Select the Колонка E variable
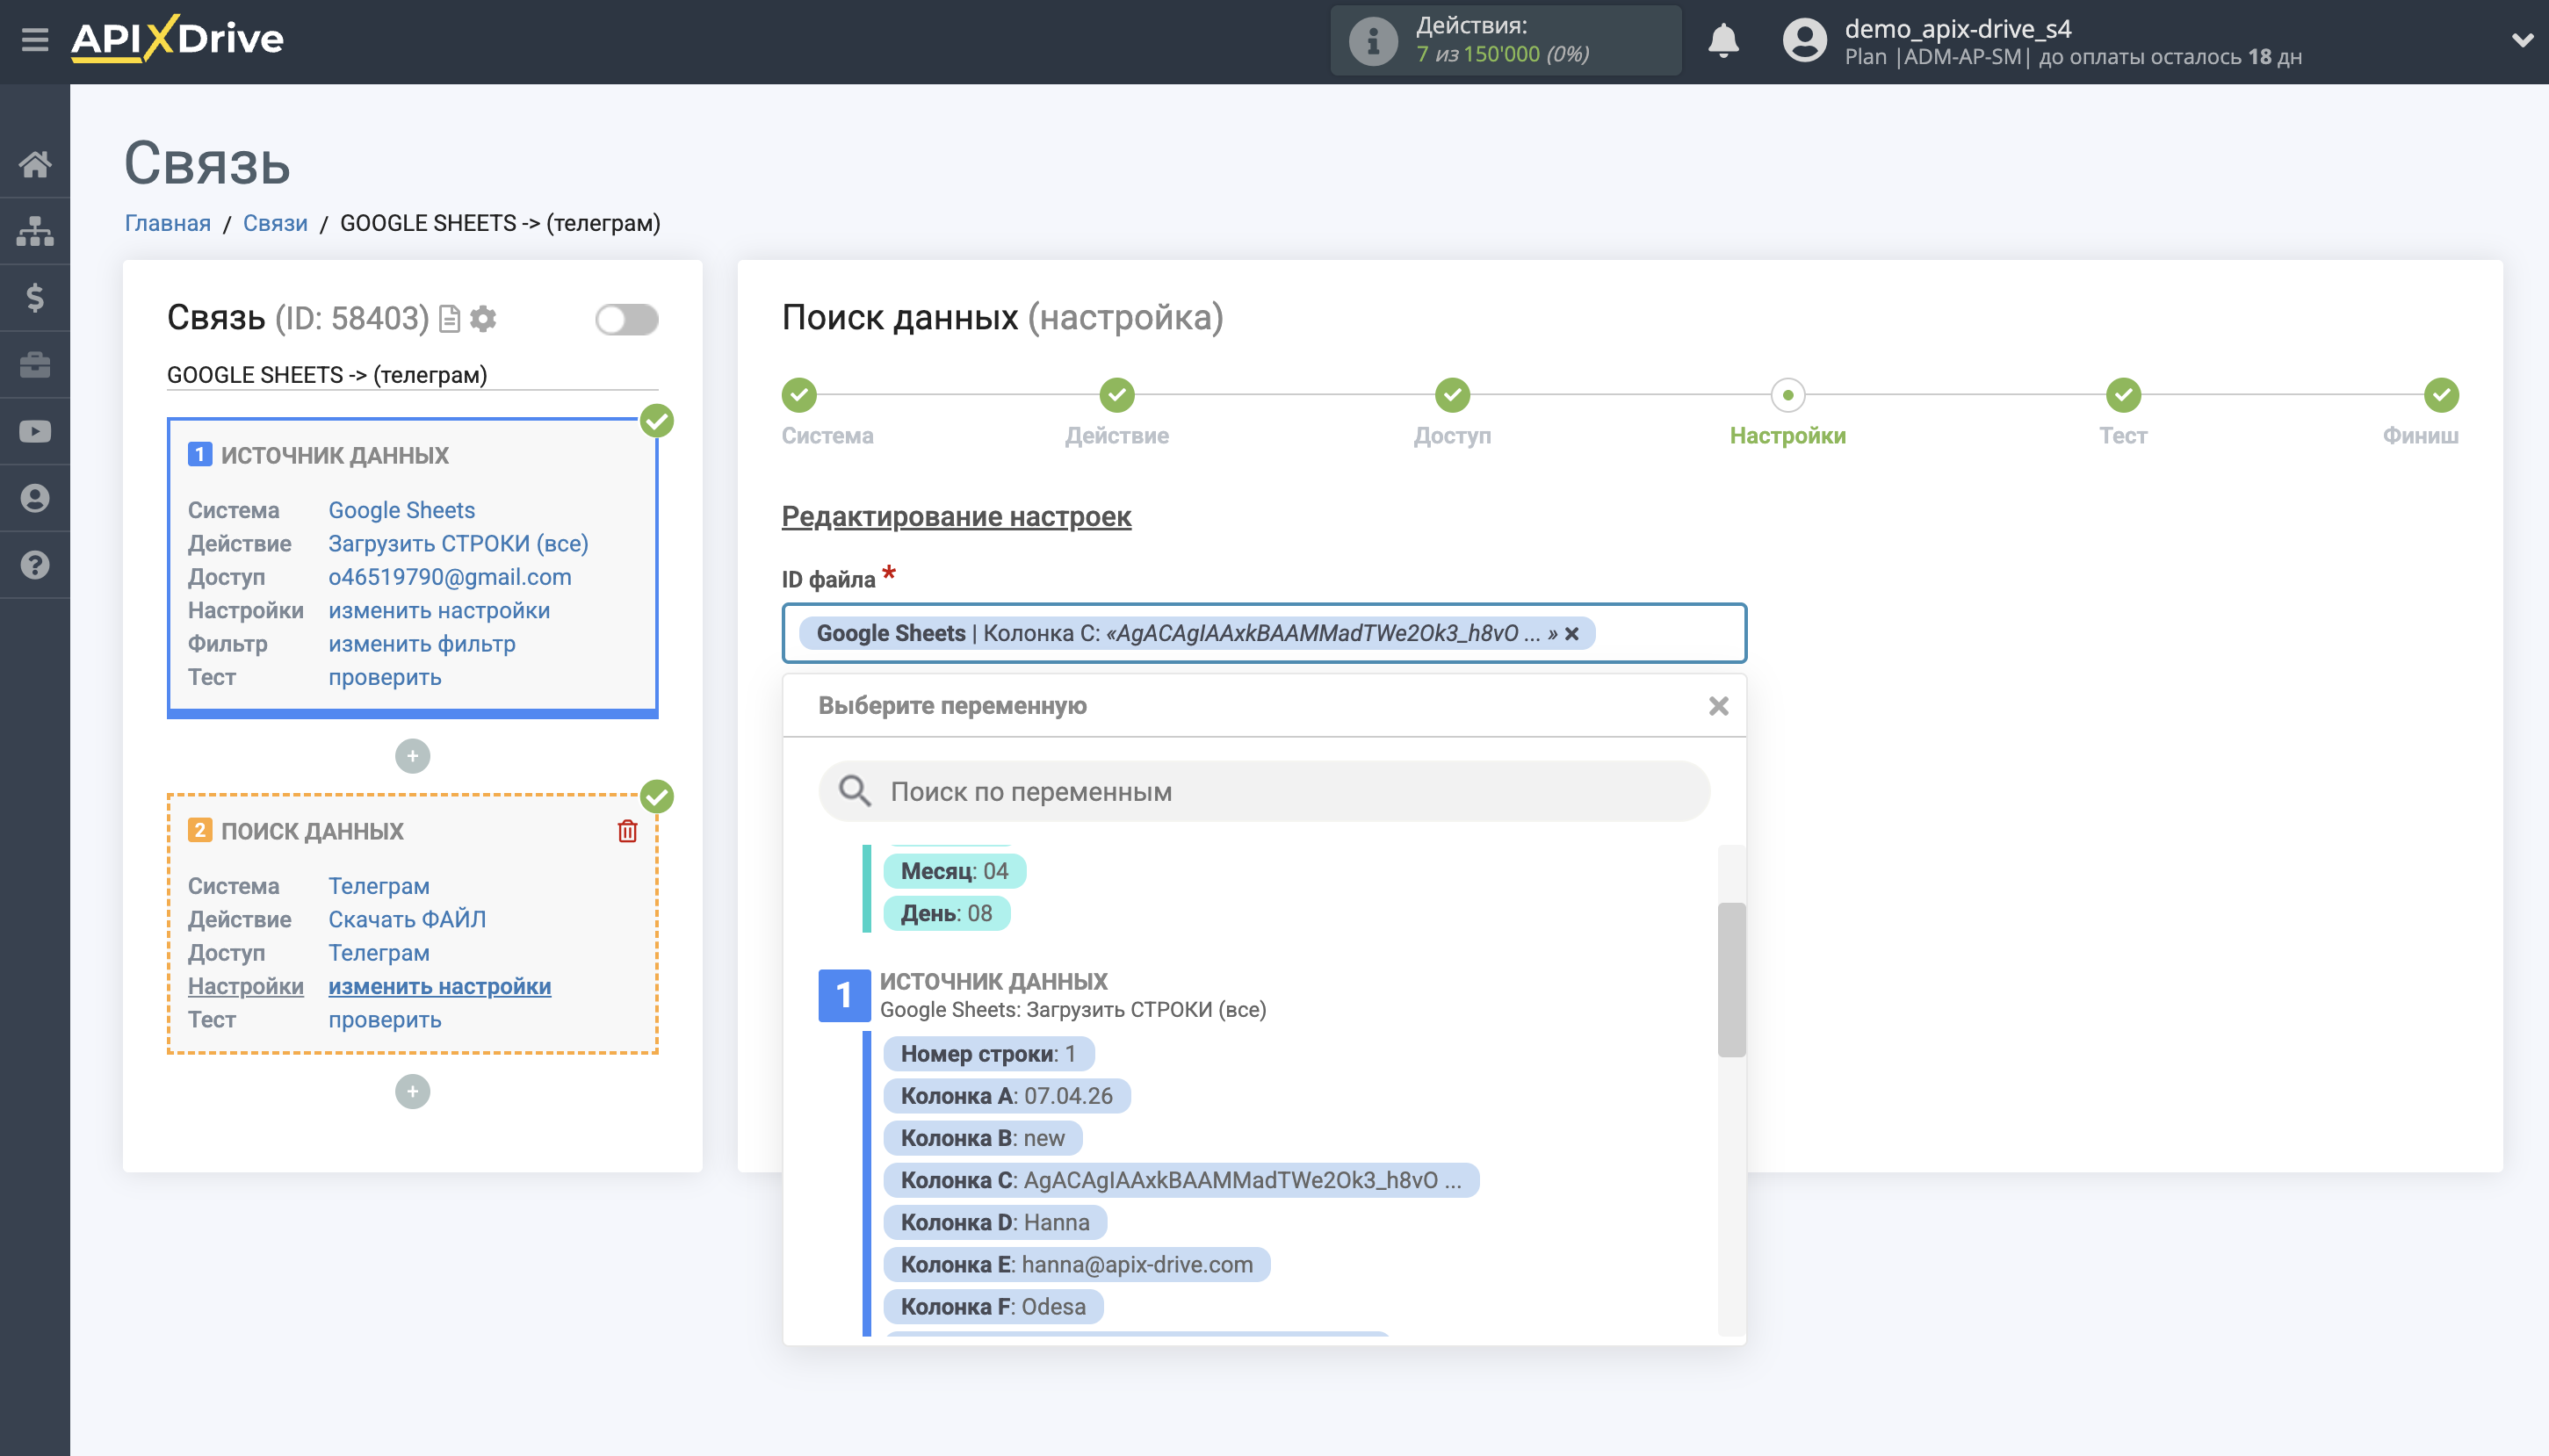This screenshot has width=2549, height=1456. tap(1076, 1264)
